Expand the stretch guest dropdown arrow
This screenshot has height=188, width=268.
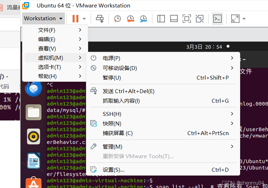[x=244, y=18]
